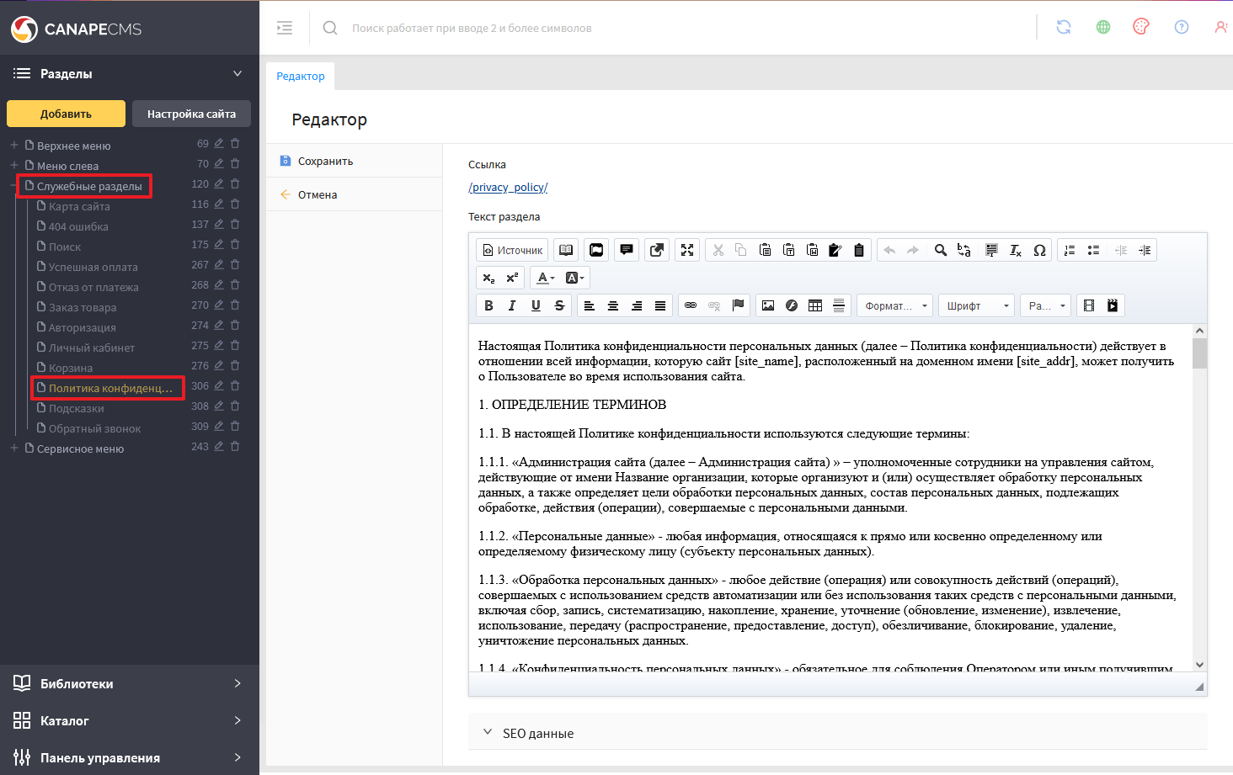The width and height of the screenshot is (1233, 775).
Task: Toggle bold formatting in the editor
Action: click(488, 305)
